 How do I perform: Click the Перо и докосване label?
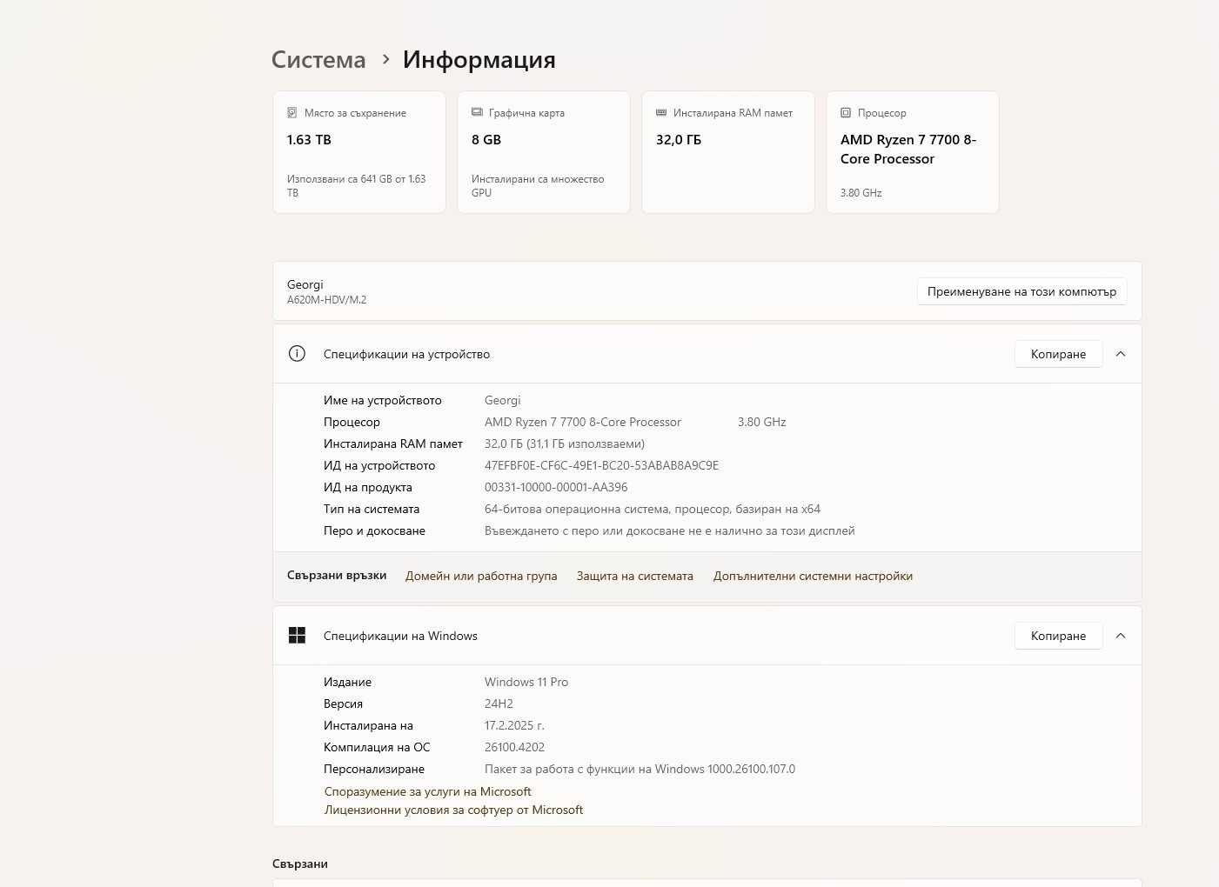click(x=374, y=530)
